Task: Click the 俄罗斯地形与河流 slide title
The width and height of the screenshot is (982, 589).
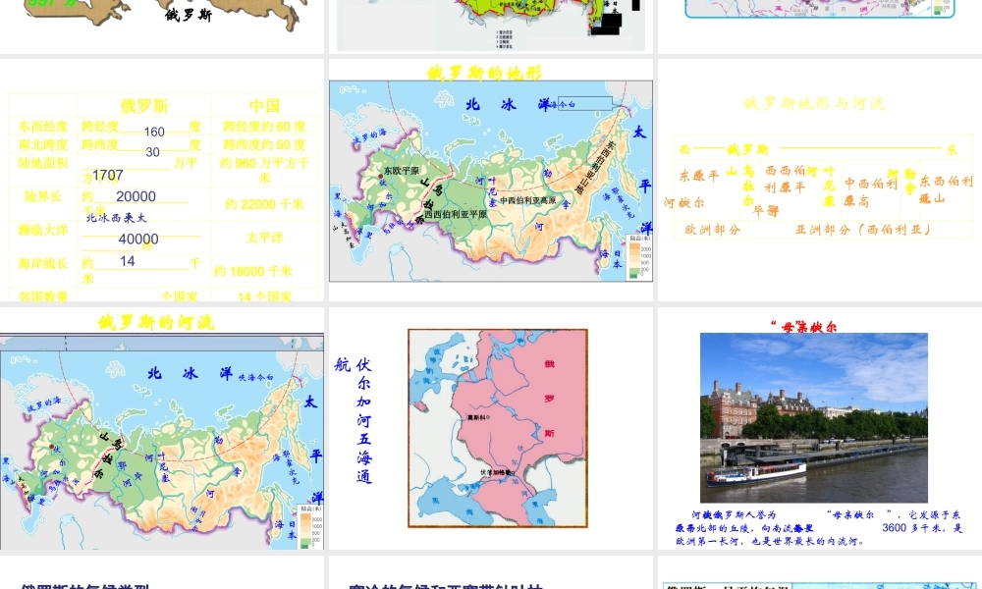Action: (814, 103)
